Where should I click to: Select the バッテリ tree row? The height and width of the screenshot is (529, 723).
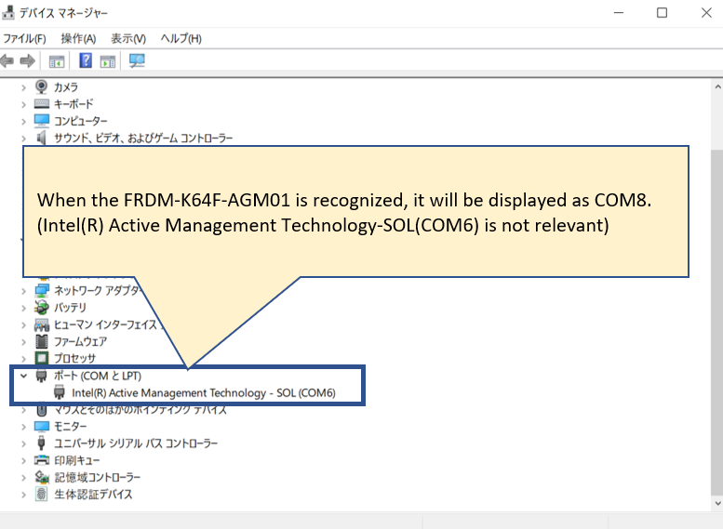pyautogui.click(x=70, y=308)
